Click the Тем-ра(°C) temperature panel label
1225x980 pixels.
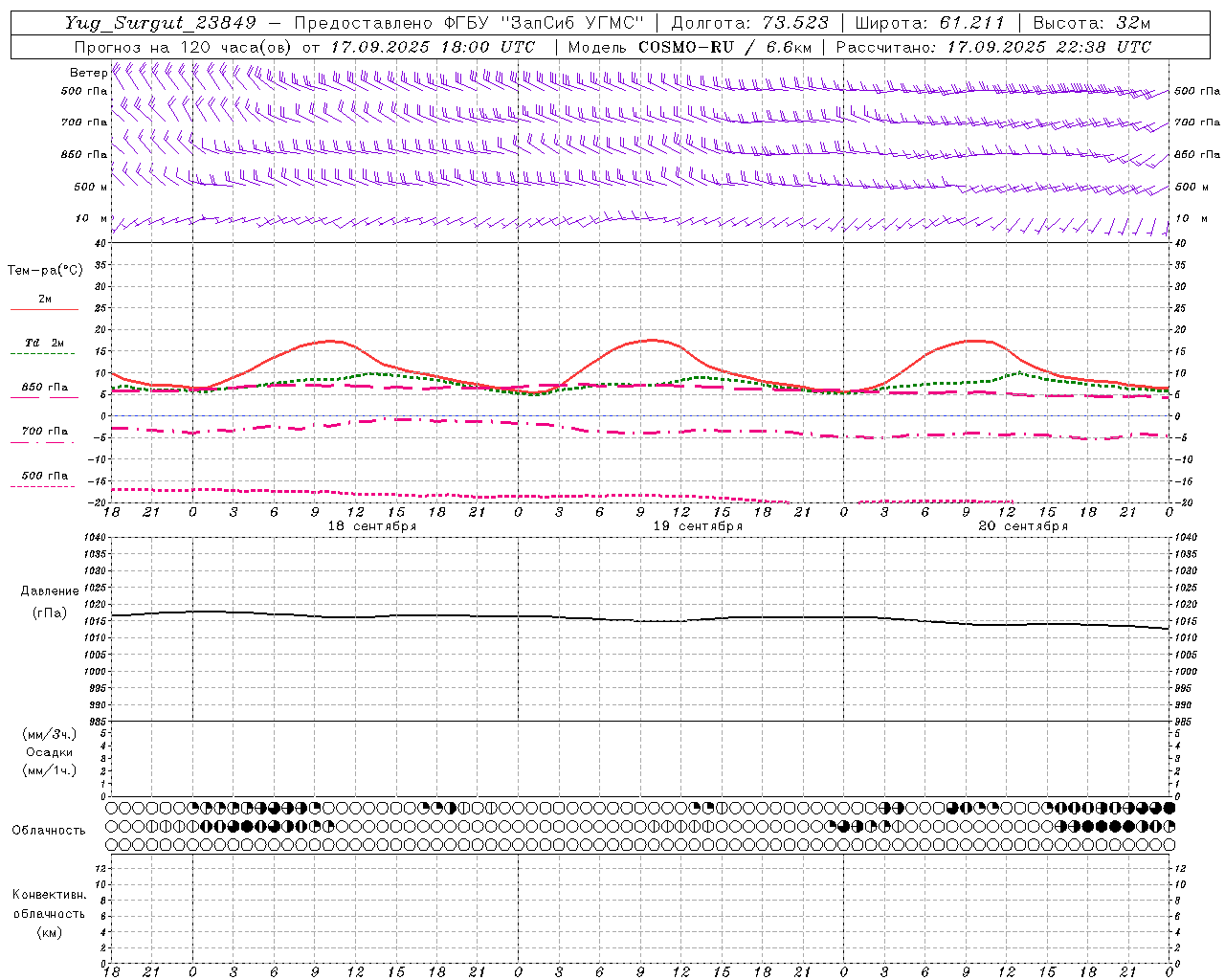click(x=45, y=271)
